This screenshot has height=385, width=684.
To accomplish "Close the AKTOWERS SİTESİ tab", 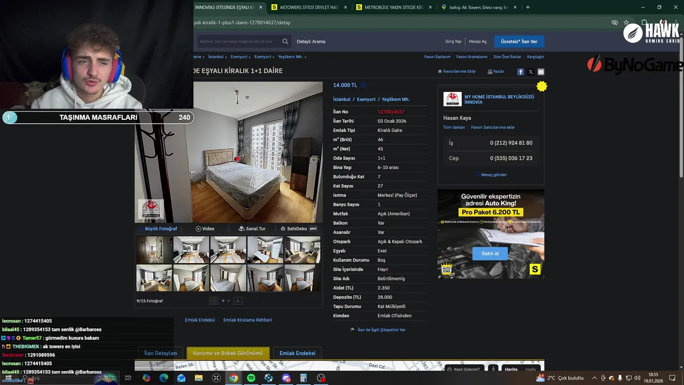I will click(x=345, y=7).
